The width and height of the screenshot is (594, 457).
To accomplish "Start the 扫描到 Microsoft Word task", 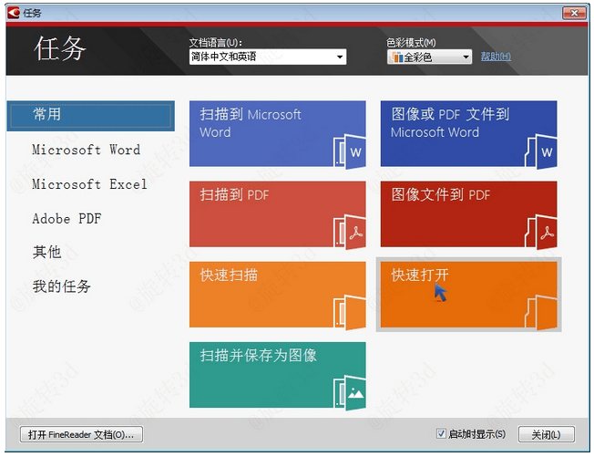I will pyautogui.click(x=278, y=133).
